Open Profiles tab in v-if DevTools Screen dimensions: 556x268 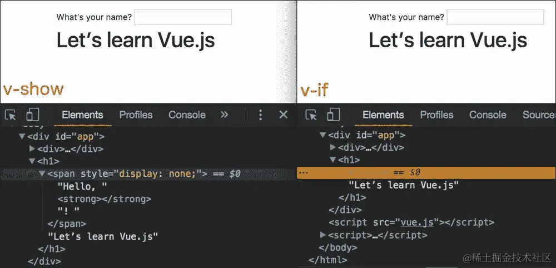click(436, 115)
